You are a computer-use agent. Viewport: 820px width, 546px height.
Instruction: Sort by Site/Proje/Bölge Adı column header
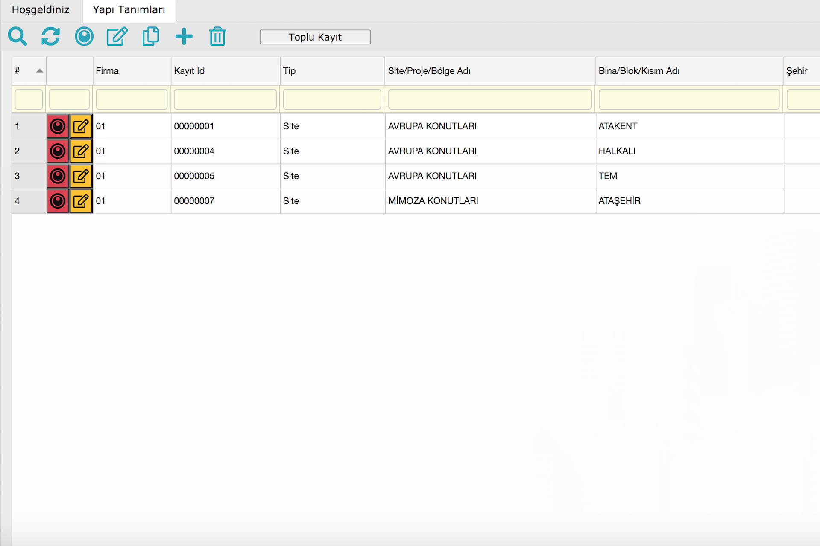[x=429, y=71]
